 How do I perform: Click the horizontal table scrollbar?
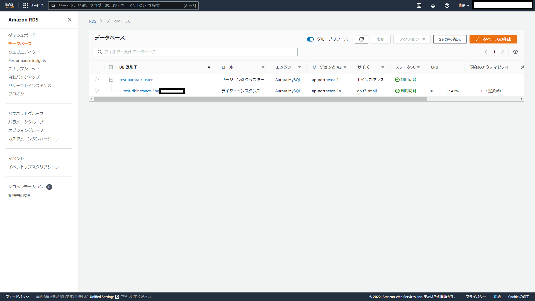coord(260,99)
